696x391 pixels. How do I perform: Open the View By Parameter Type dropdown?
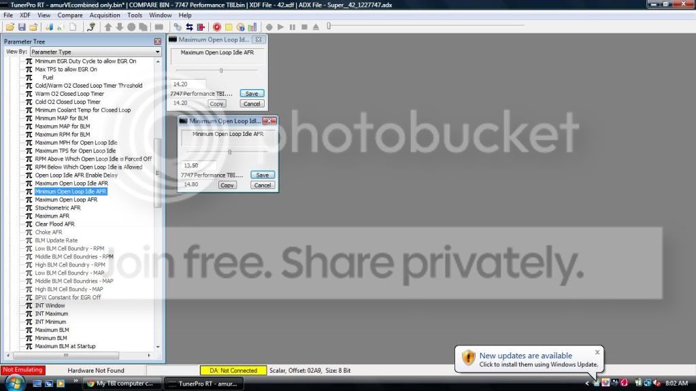click(x=96, y=52)
